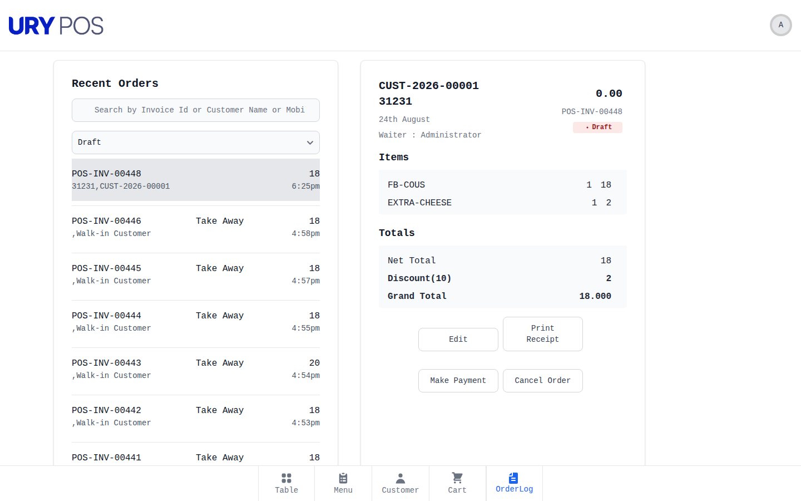
Task: Click the Recent Orders heading
Action: (115, 83)
